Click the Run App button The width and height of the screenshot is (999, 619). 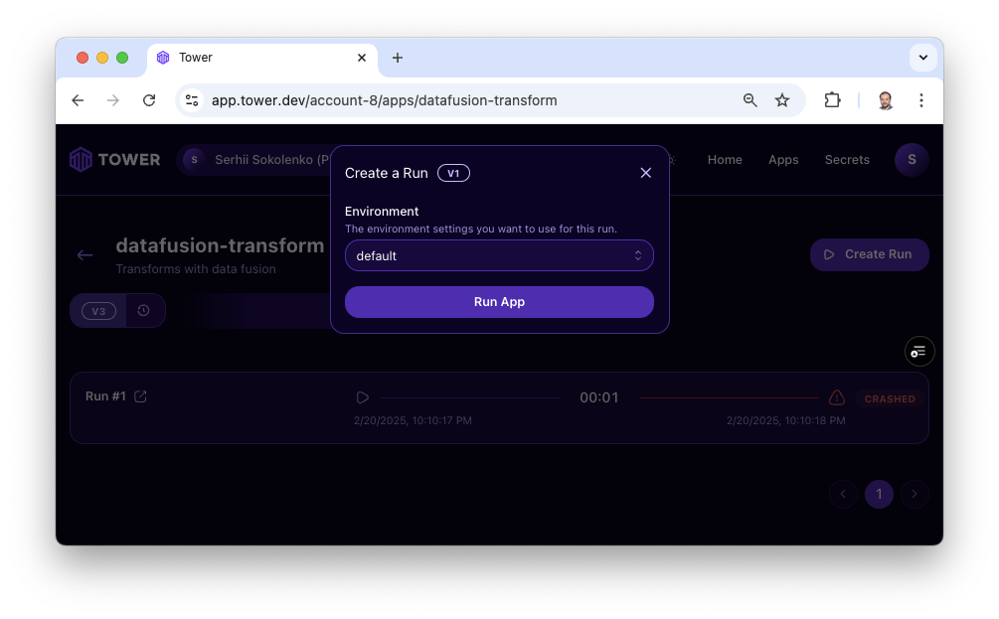(499, 302)
